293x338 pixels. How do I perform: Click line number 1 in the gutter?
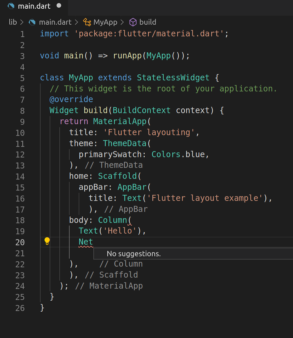tap(22, 34)
